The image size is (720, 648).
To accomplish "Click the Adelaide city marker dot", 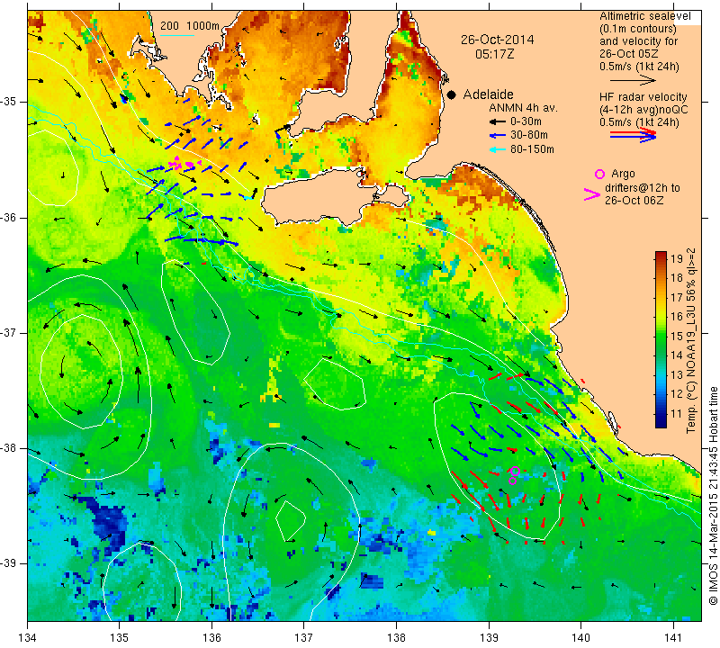I will pyautogui.click(x=452, y=94).
